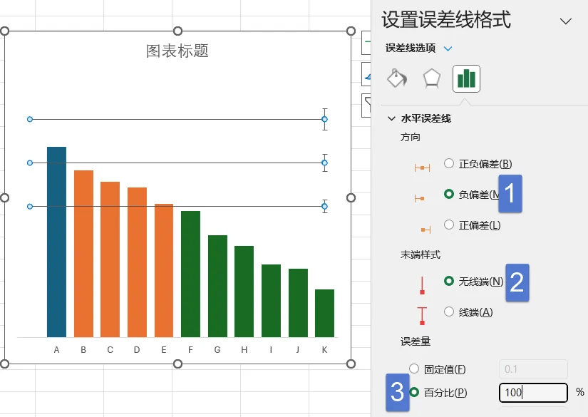Select the green bar chart error bar icon
This screenshot has height=417, width=588.
pos(465,78)
